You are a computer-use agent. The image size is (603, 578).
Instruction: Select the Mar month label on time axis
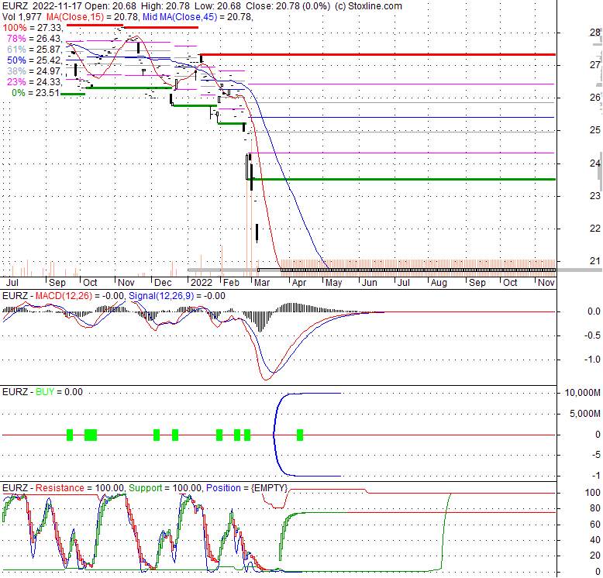tap(262, 283)
